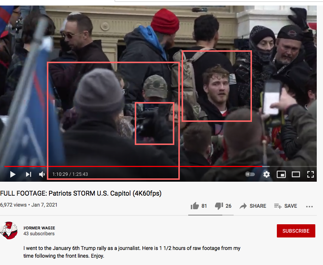This screenshot has width=323, height=265.
Task: Like the video with thumbs up
Action: [x=198, y=206]
